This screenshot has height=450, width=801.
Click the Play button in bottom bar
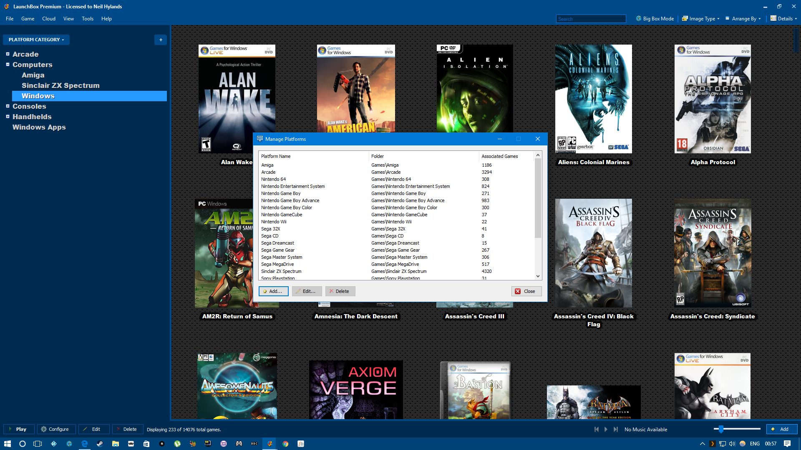coord(19,429)
